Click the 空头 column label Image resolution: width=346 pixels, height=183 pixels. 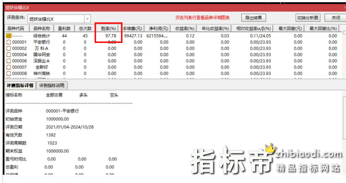(x=114, y=95)
